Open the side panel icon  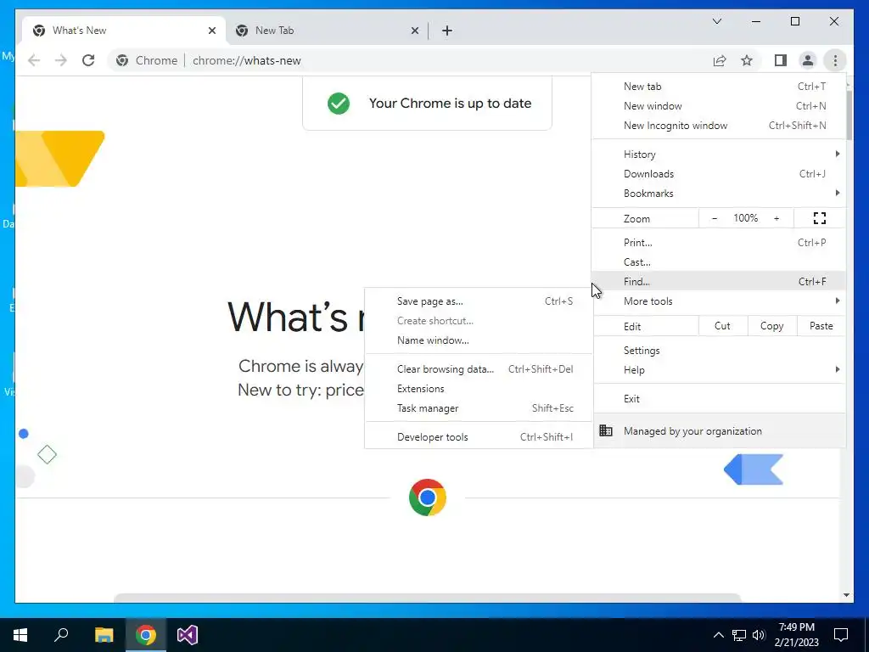tap(781, 60)
